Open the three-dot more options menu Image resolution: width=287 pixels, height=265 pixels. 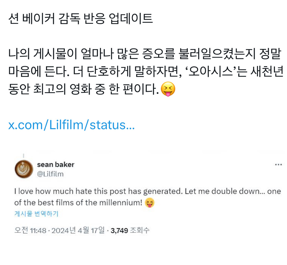[279, 165]
